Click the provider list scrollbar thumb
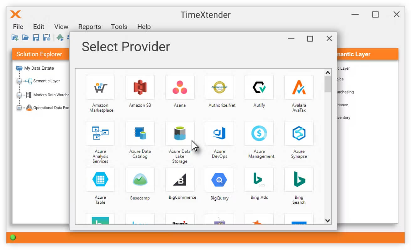Screen dimensions: 411x250 click(x=328, y=84)
